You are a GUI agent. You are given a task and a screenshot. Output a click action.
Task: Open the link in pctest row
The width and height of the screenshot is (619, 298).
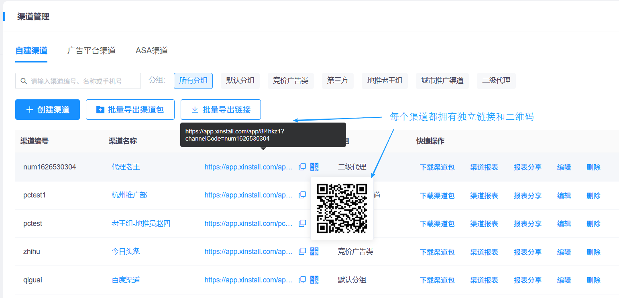248,223
